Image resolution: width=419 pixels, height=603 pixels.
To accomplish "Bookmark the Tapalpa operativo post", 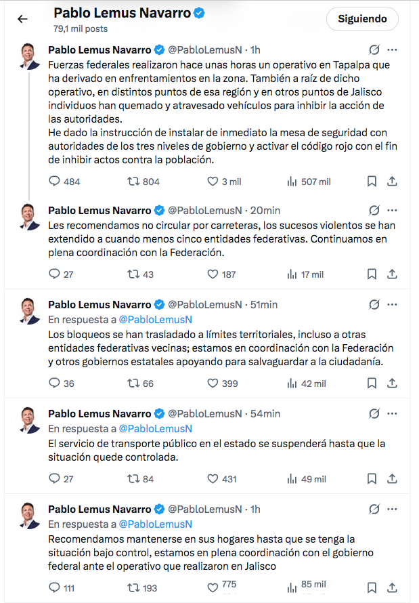I will 372,182.
